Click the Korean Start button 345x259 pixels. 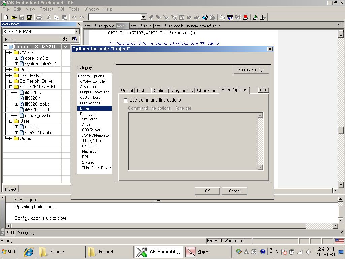(x=9, y=252)
